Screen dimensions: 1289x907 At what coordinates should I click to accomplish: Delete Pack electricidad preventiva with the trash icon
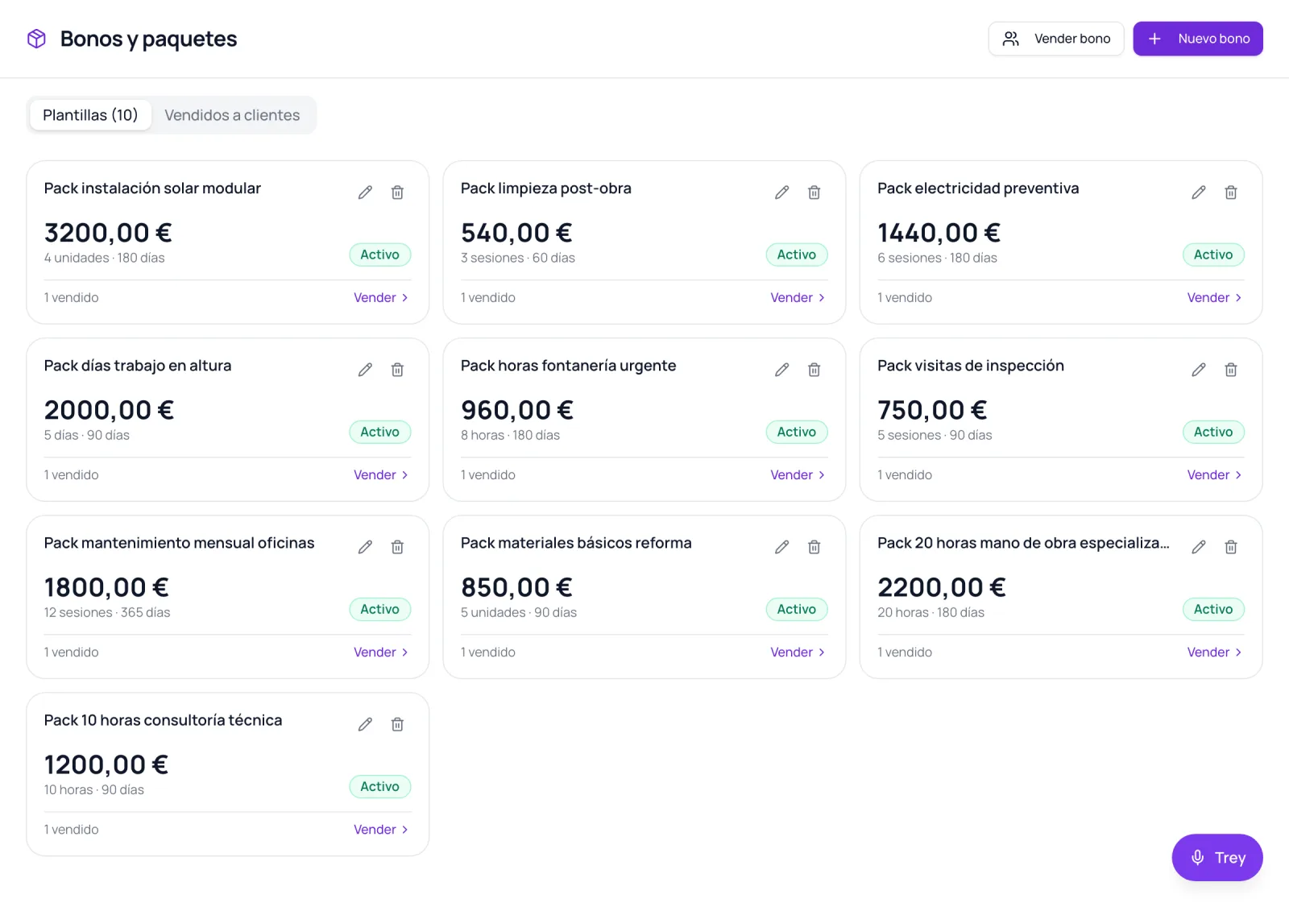[x=1231, y=193]
